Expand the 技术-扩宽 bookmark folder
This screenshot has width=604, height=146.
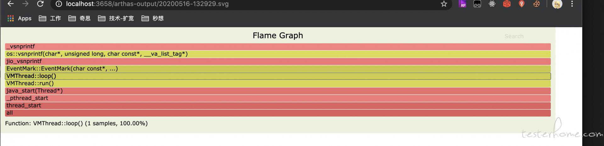pyautogui.click(x=116, y=18)
